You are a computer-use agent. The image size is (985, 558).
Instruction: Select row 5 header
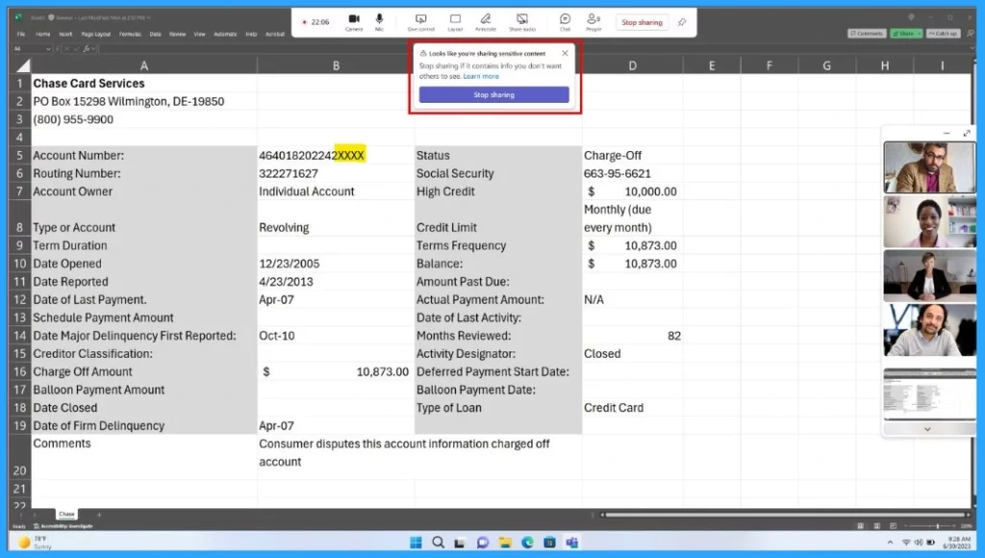coord(19,155)
